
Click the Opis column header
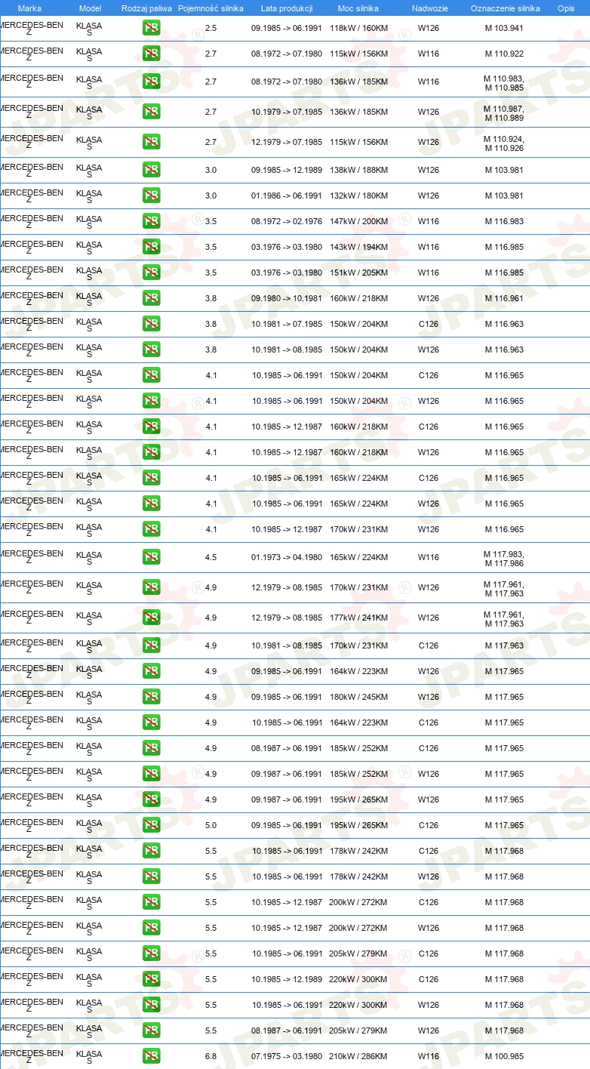tap(565, 8)
